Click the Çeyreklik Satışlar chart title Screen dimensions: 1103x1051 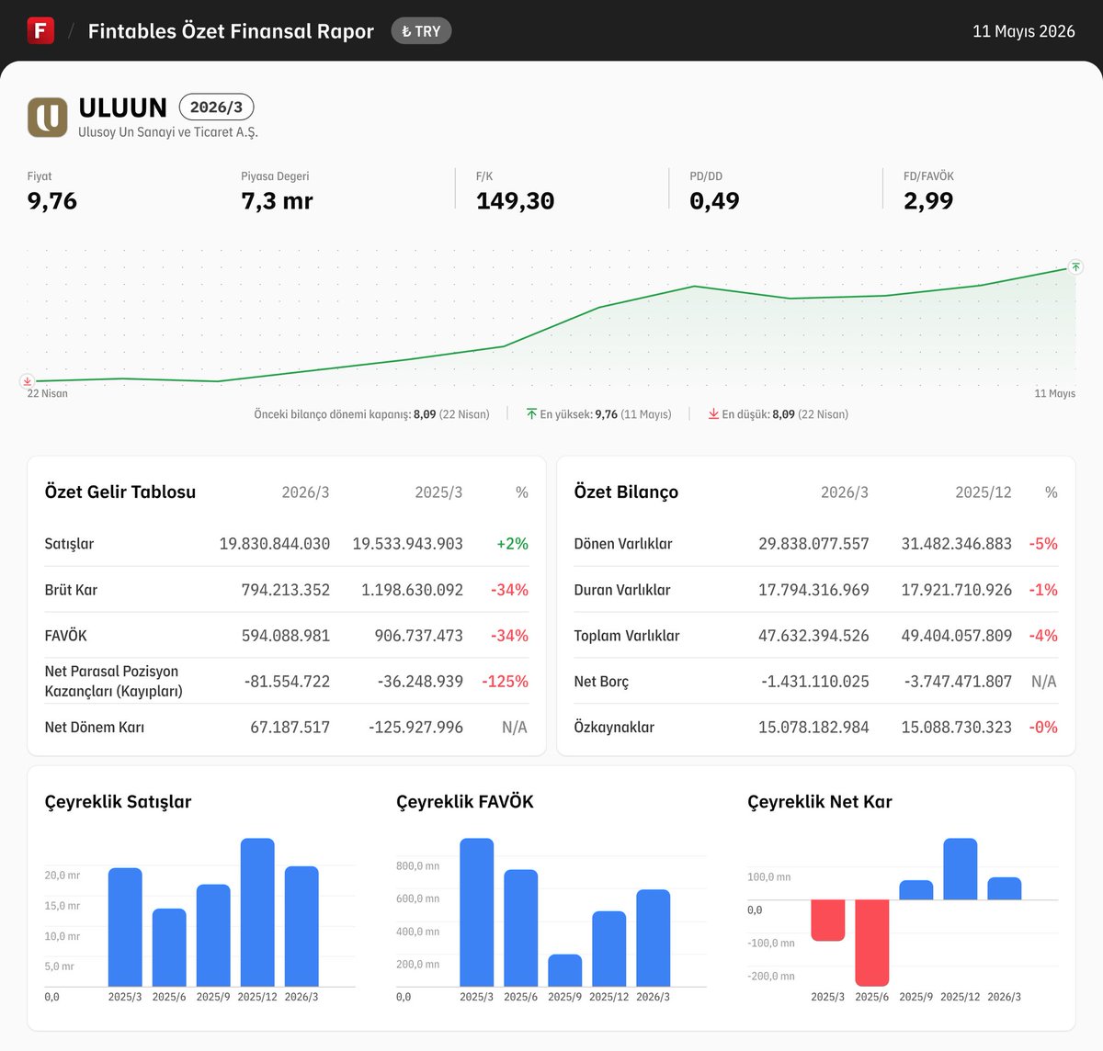tap(119, 802)
